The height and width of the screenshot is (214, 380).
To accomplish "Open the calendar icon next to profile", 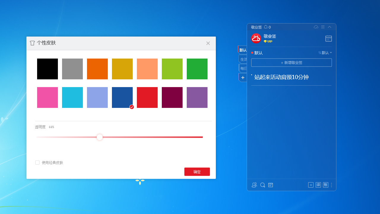I will pos(328,38).
